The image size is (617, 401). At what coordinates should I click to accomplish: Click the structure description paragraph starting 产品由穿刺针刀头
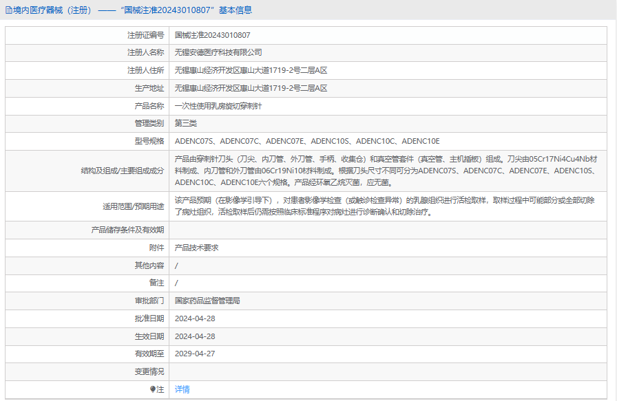pos(386,171)
